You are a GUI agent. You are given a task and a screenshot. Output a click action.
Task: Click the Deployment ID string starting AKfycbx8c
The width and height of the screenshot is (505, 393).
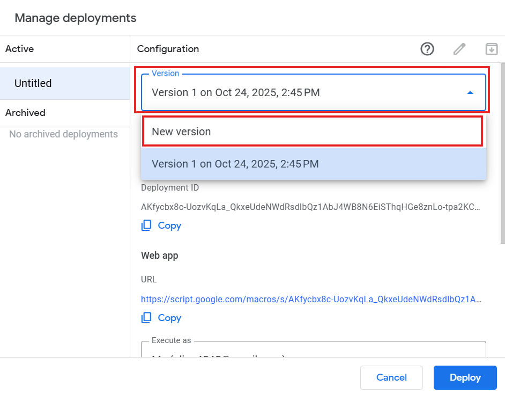point(310,207)
